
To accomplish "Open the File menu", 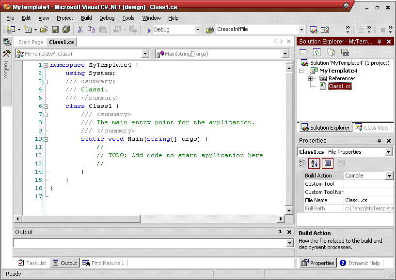I will click(10, 18).
